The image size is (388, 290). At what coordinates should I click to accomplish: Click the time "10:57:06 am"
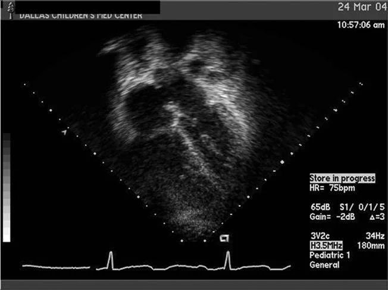(361, 25)
